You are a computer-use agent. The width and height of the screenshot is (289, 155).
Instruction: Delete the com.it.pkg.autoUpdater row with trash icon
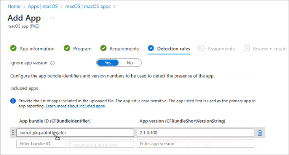260,133
